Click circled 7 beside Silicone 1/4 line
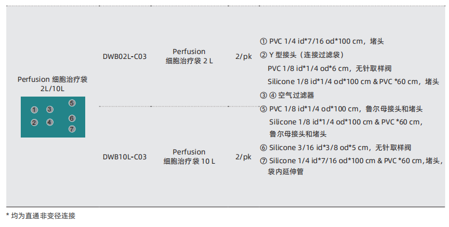The image size is (449, 227). coord(263,160)
